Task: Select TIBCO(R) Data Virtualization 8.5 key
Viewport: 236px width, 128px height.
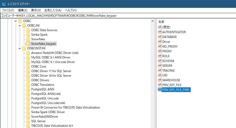Action: [52, 126]
